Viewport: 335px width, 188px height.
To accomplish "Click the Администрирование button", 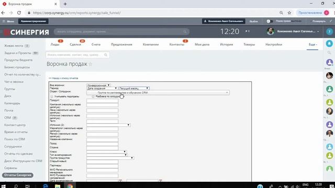I will point(33,21).
